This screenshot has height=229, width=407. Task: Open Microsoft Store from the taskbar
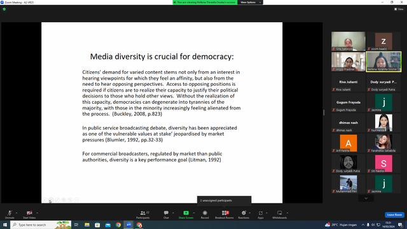pyautogui.click(x=97, y=225)
